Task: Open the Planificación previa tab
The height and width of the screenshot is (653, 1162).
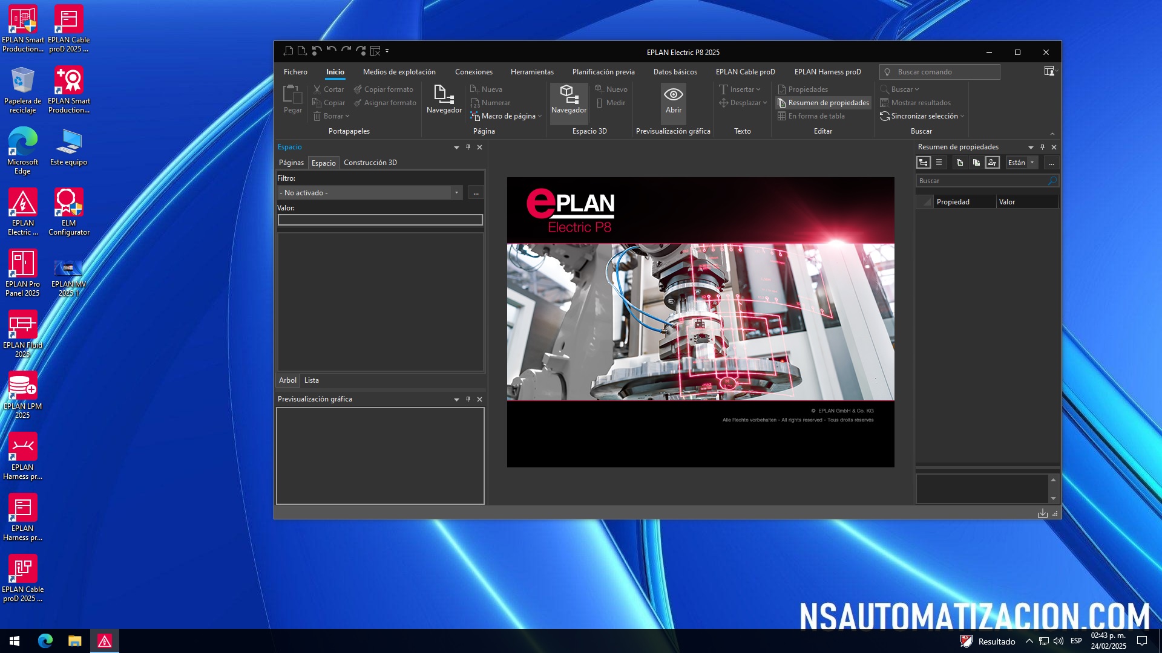Action: click(x=603, y=71)
